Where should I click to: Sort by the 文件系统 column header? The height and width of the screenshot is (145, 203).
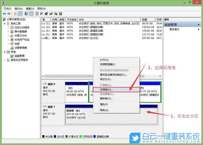click(72, 19)
